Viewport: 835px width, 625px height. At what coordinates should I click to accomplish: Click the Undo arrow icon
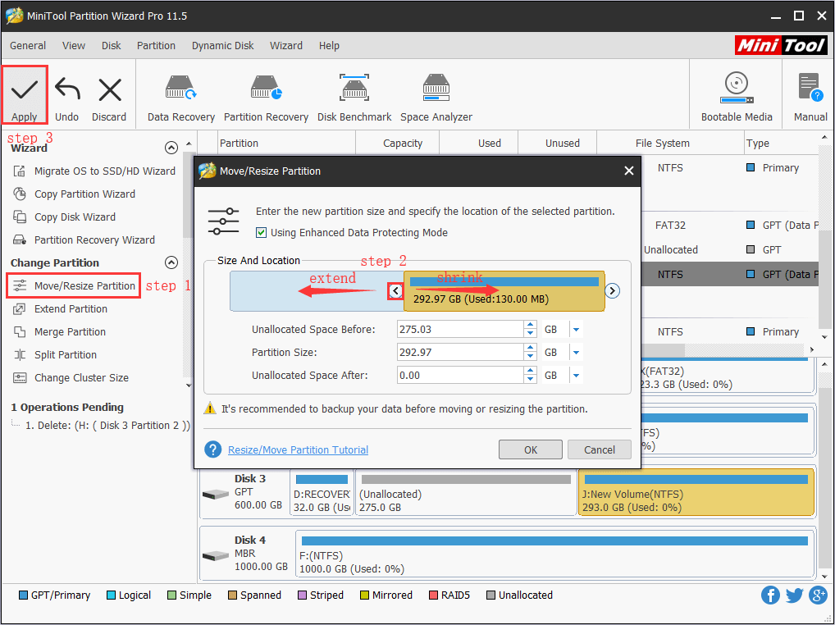coord(67,89)
